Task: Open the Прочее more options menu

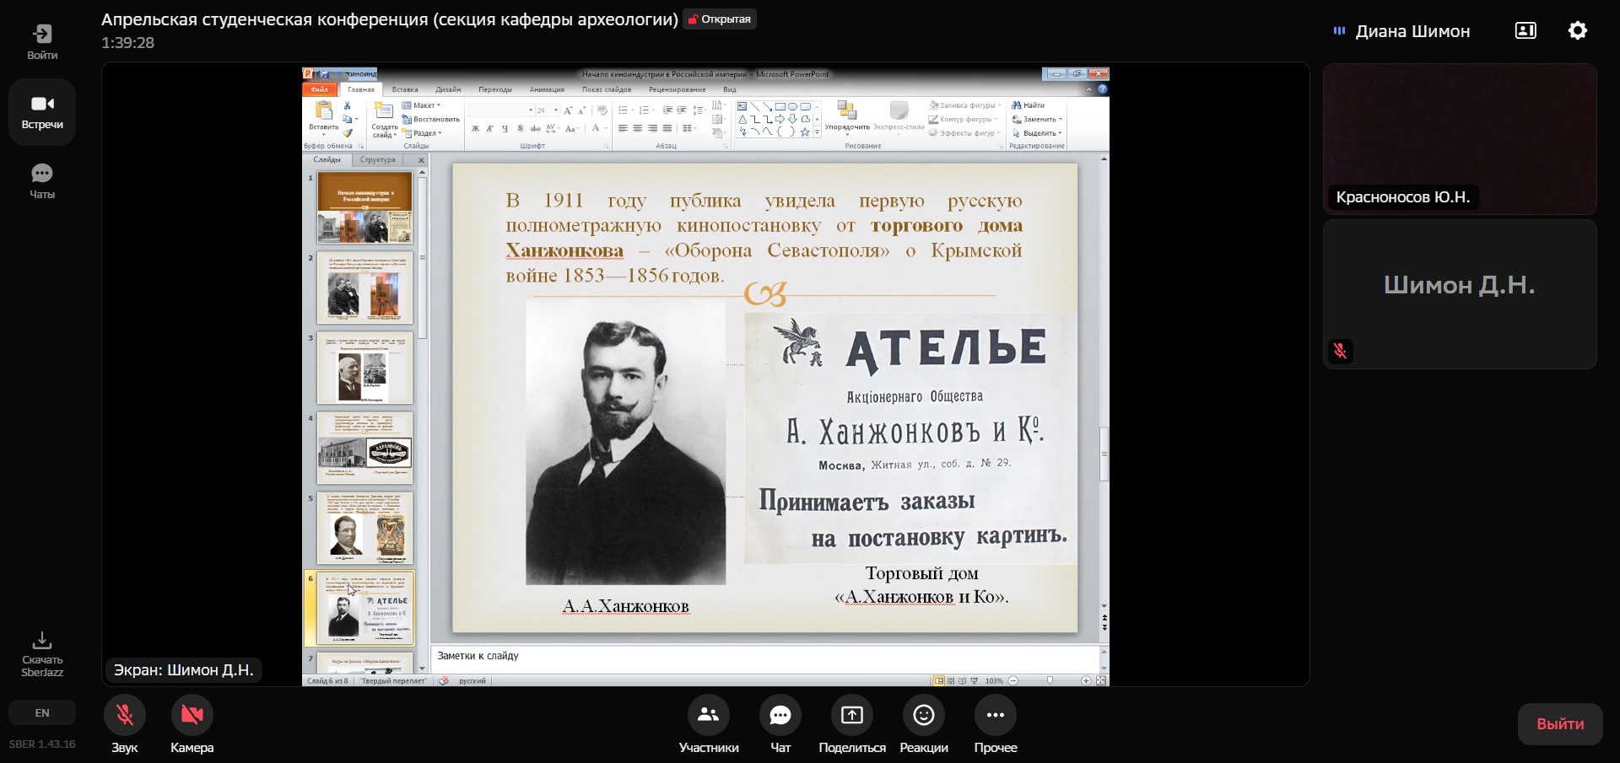Action: pos(996,715)
